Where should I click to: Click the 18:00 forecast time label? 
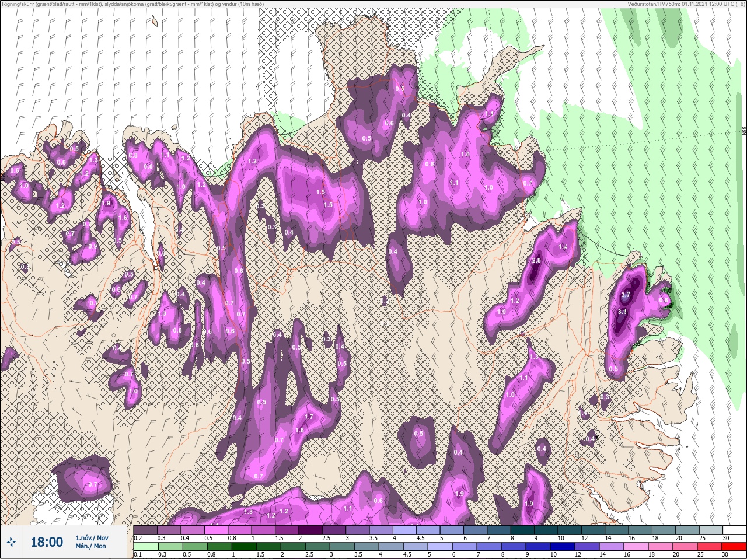[47, 542]
